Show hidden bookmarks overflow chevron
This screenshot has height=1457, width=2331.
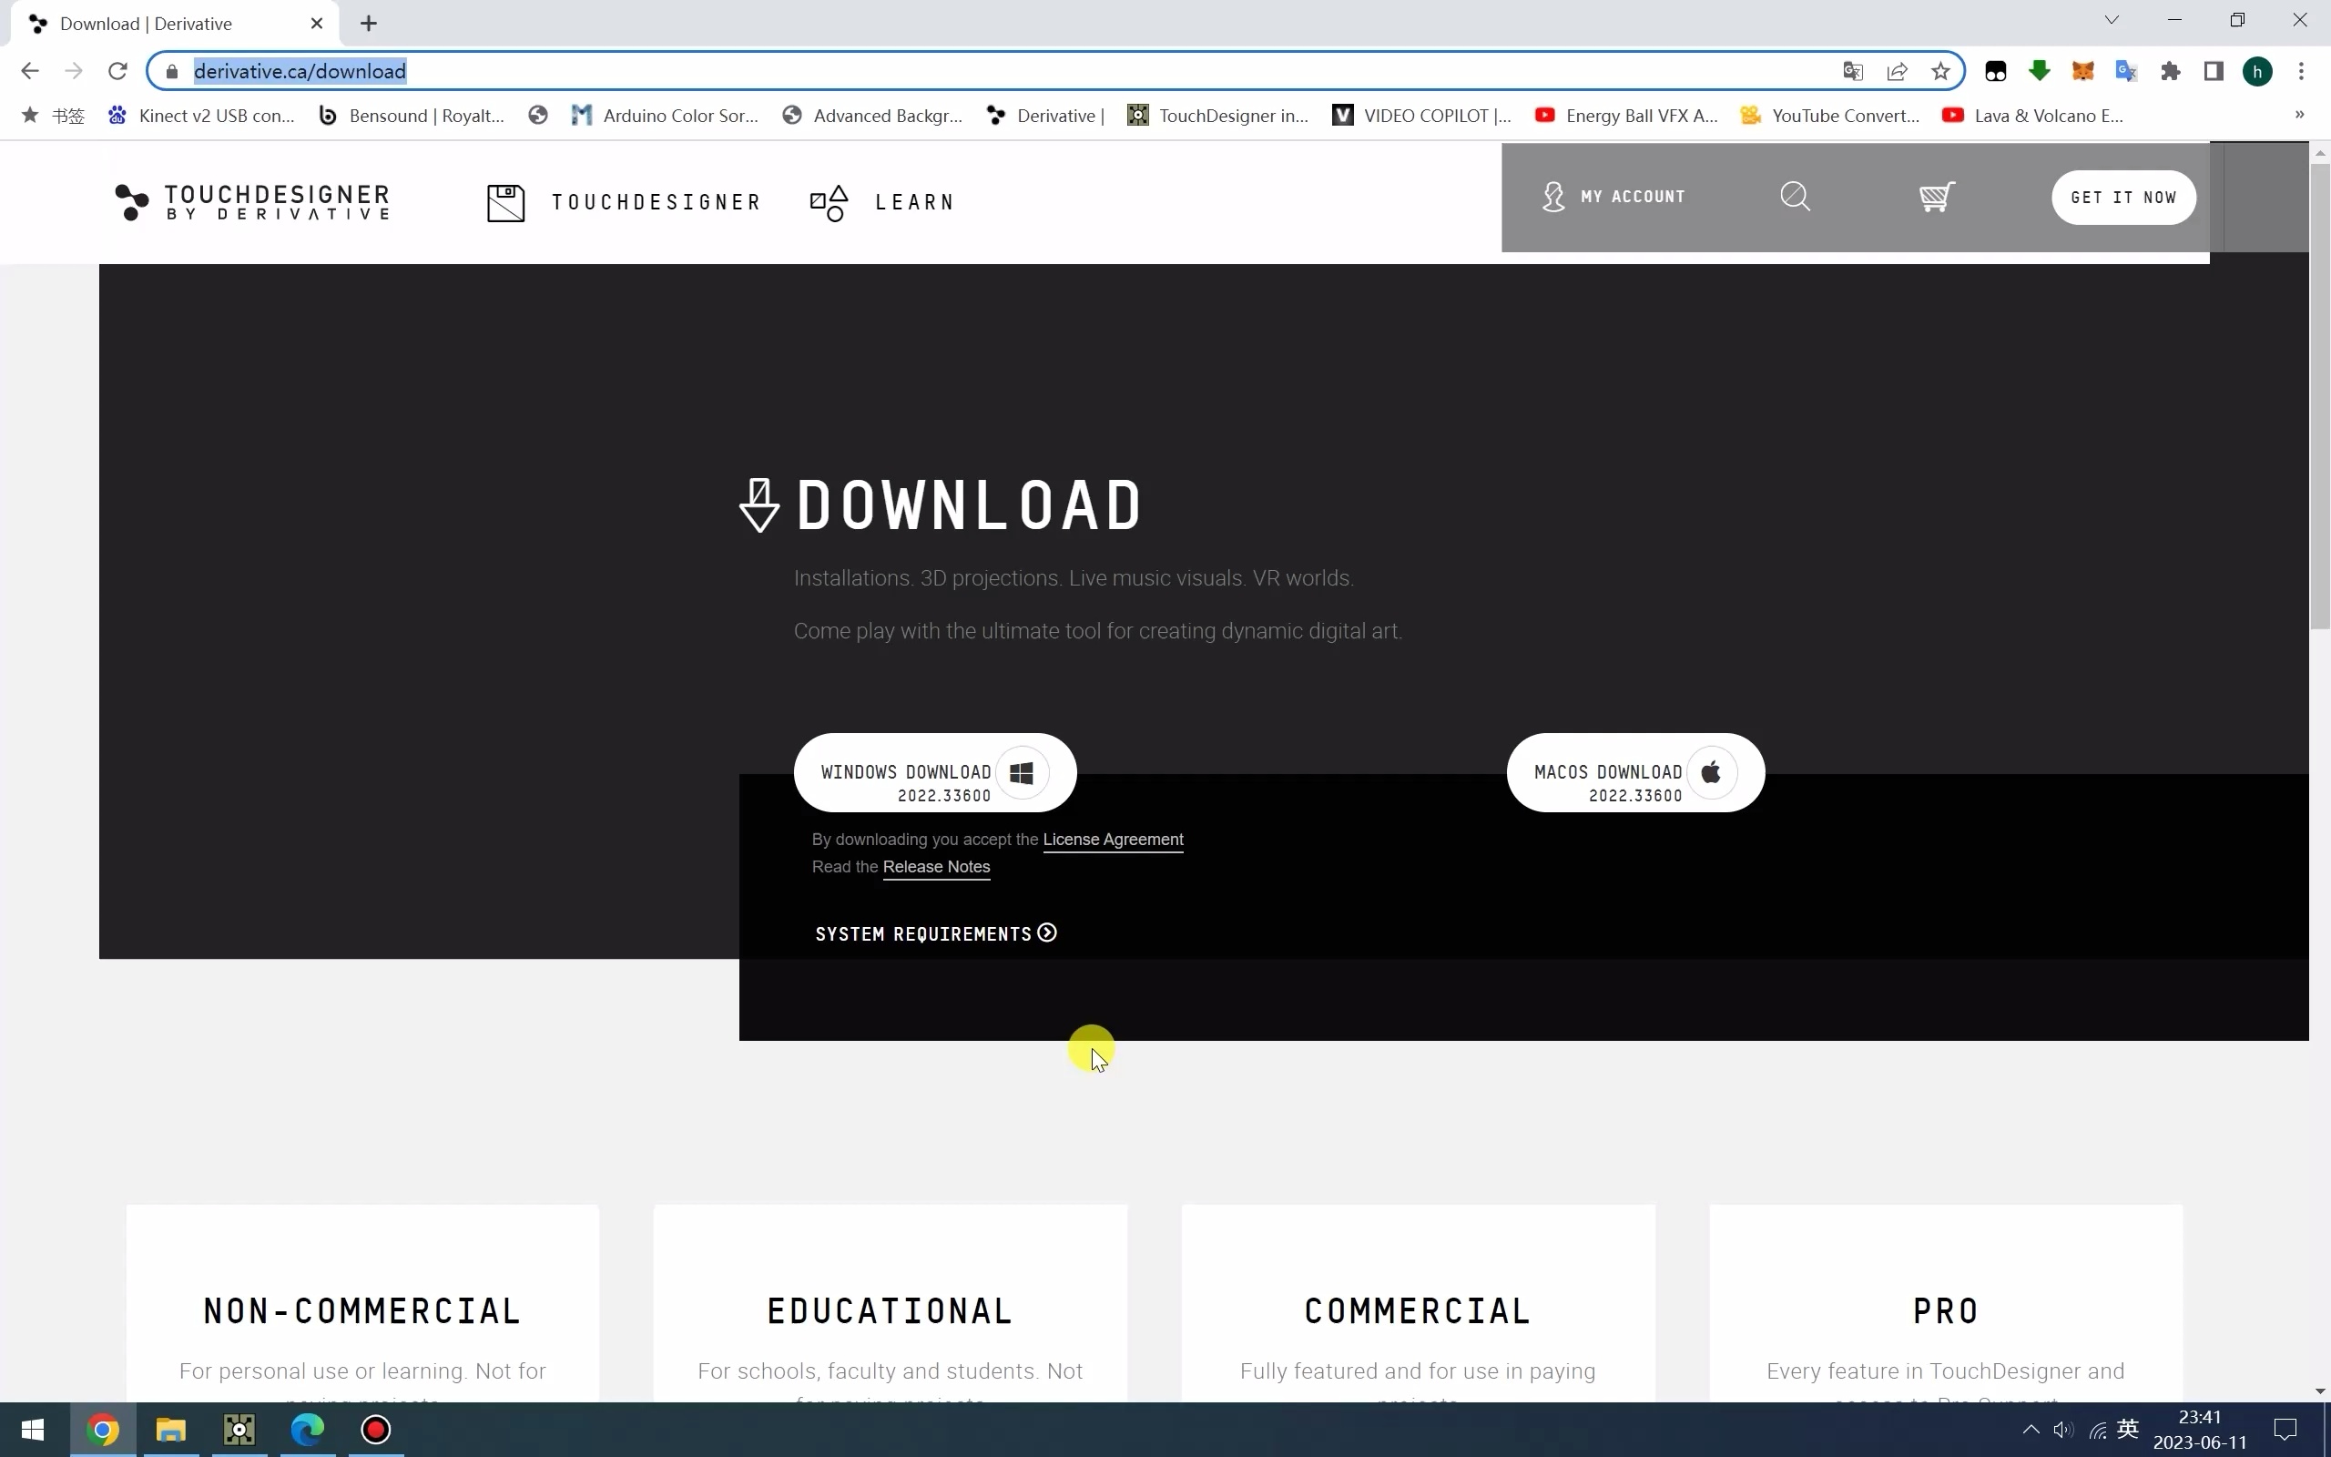[2299, 115]
